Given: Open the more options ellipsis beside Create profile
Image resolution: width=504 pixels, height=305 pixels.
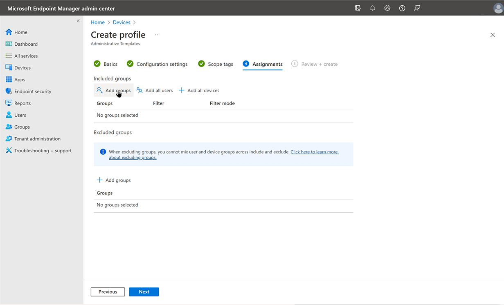Looking at the screenshot, I should point(157,35).
